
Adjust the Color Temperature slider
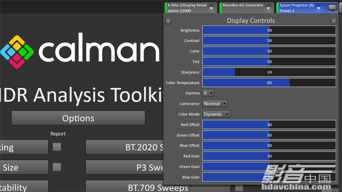click(x=269, y=83)
